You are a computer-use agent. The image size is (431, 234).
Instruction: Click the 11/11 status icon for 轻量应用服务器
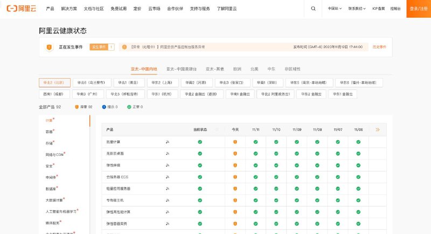[x=256, y=189]
